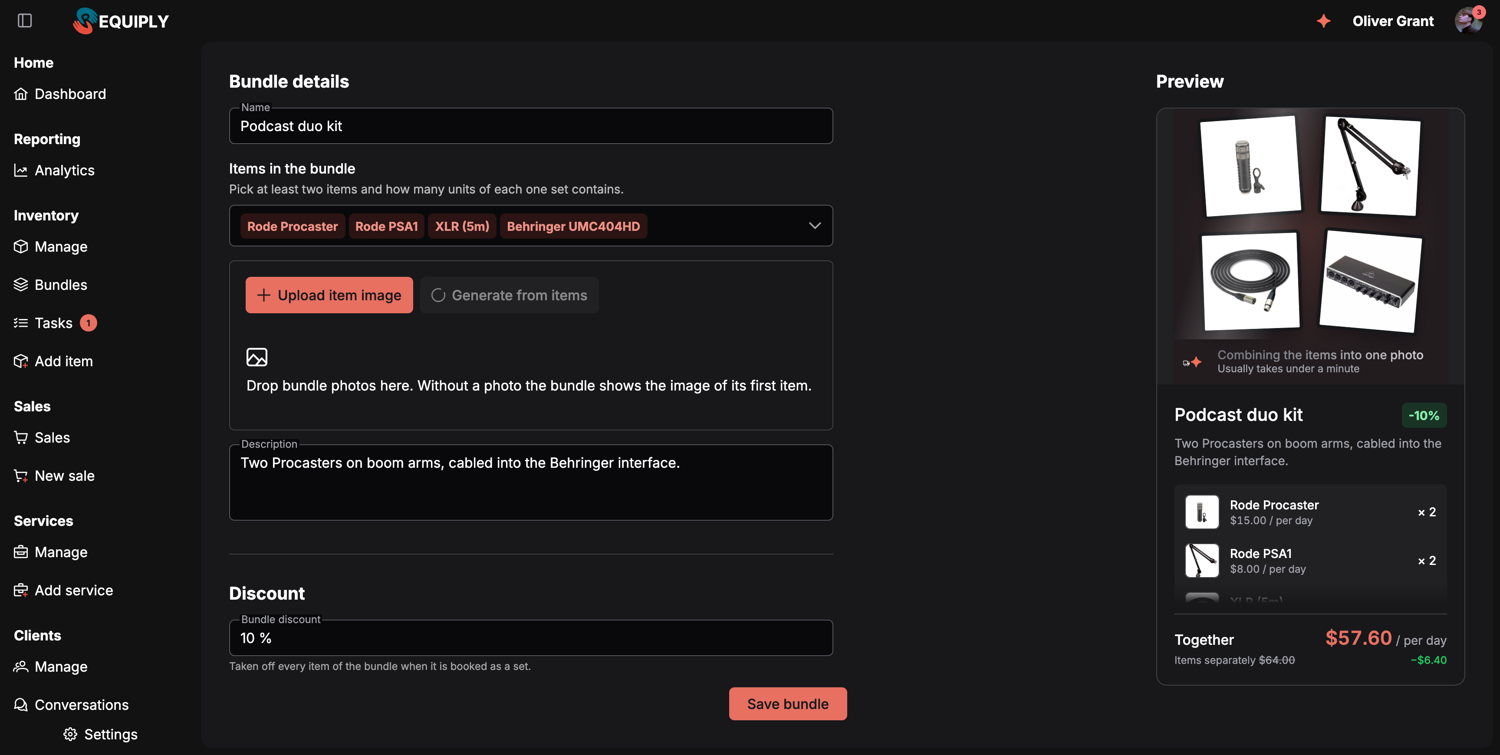Screen dimensions: 1500x755
Task: Click the Settings gear icon
Action: (70, 735)
